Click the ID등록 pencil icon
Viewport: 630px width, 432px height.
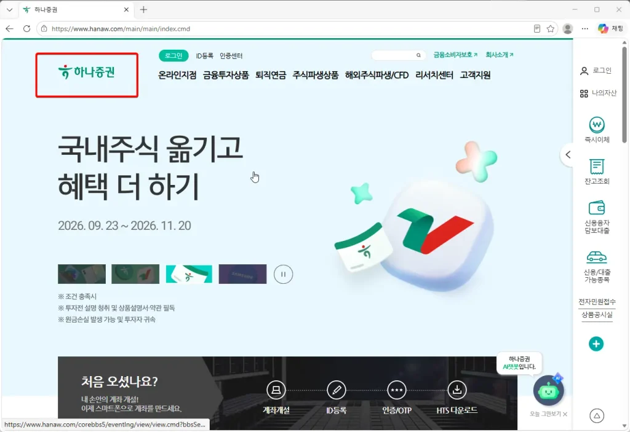[x=337, y=390]
